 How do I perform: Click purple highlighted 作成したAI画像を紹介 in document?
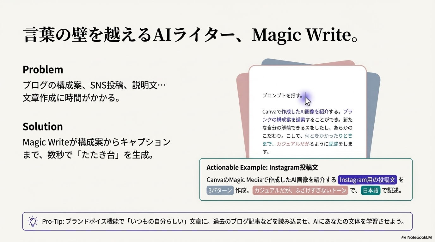(x=305, y=112)
